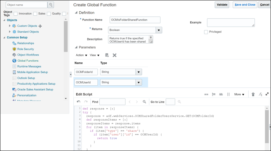Click the Role Security shield icon
The width and height of the screenshot is (271, 151).
[x=14, y=49]
